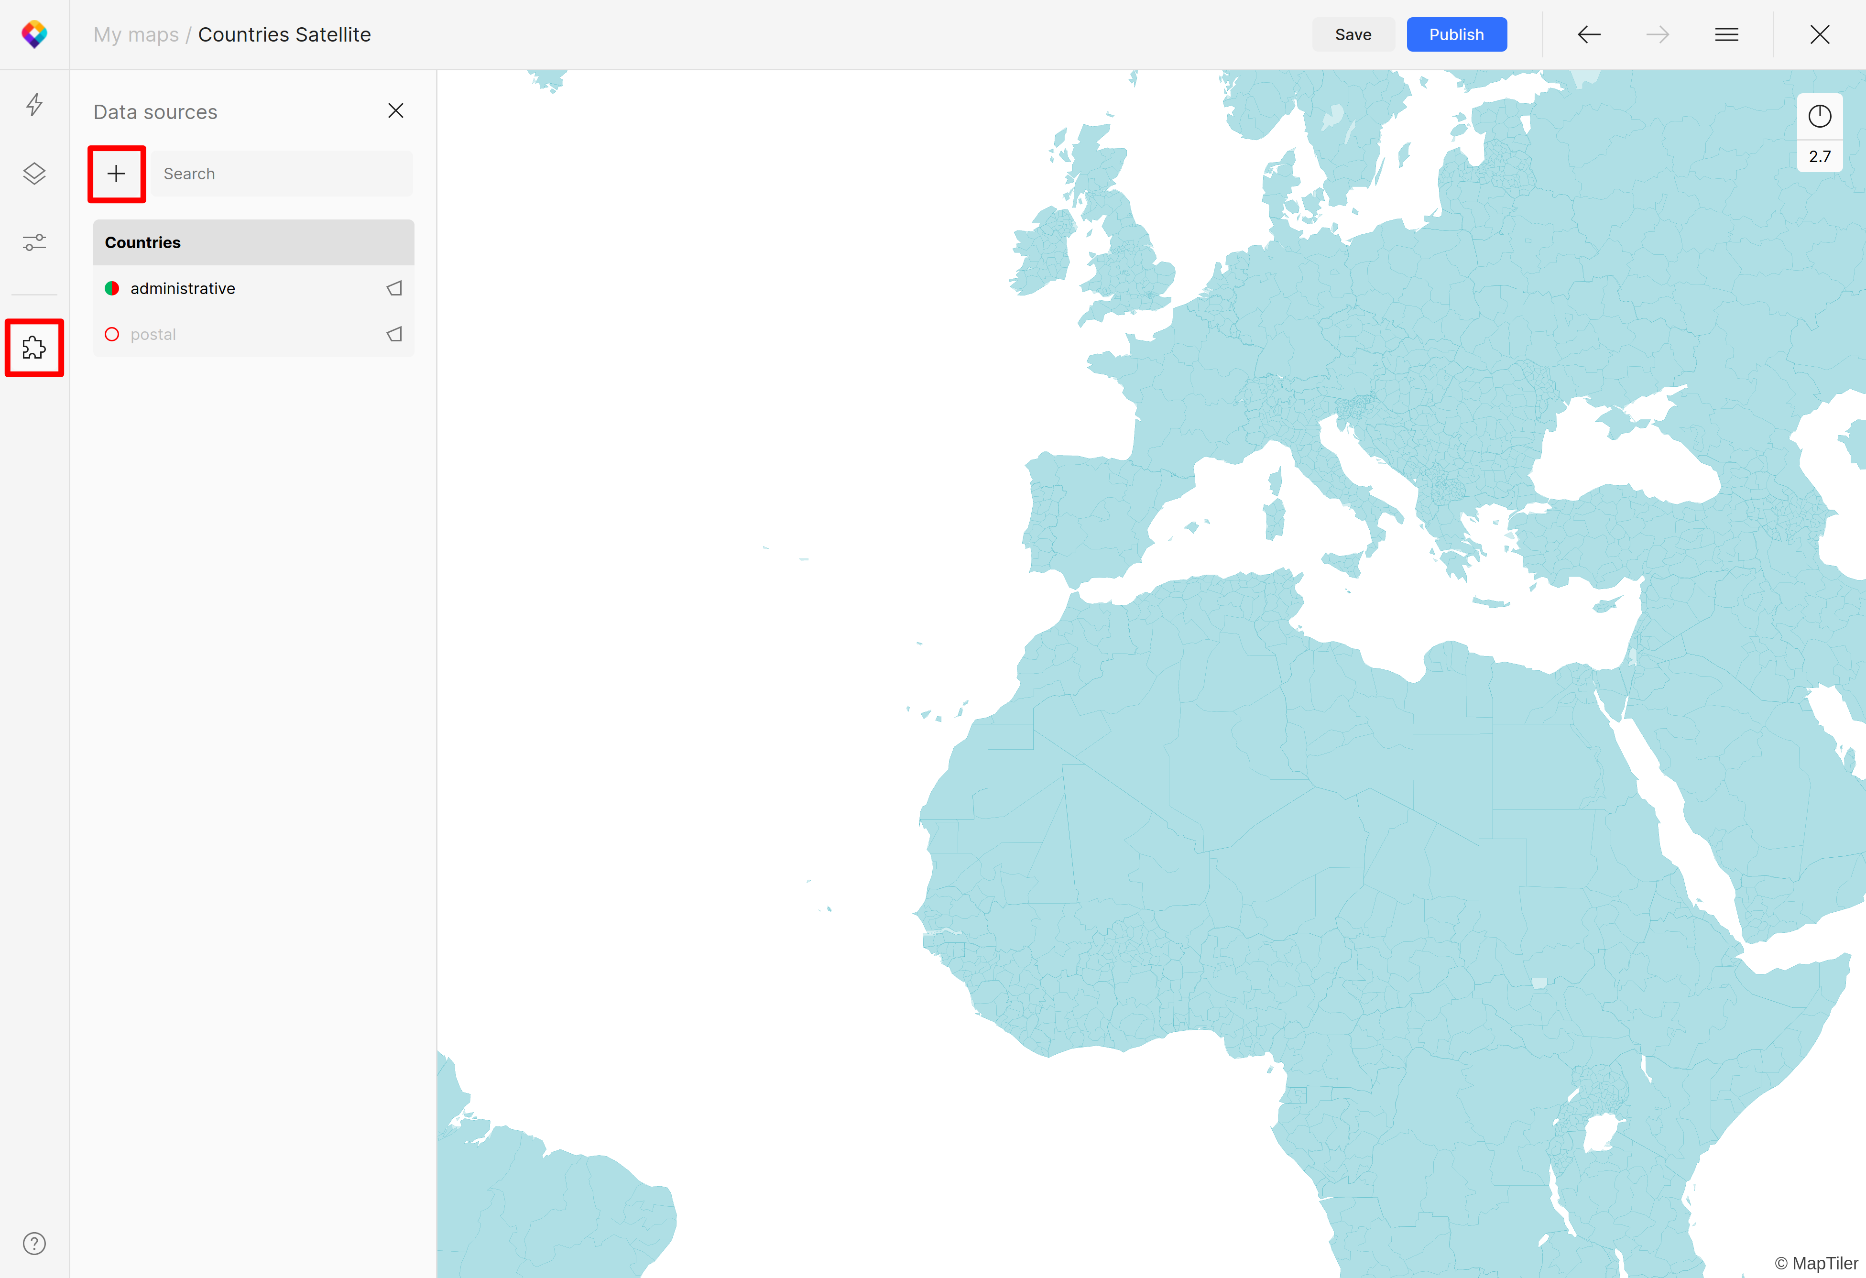Click the polygon icon next to administrative

394,288
